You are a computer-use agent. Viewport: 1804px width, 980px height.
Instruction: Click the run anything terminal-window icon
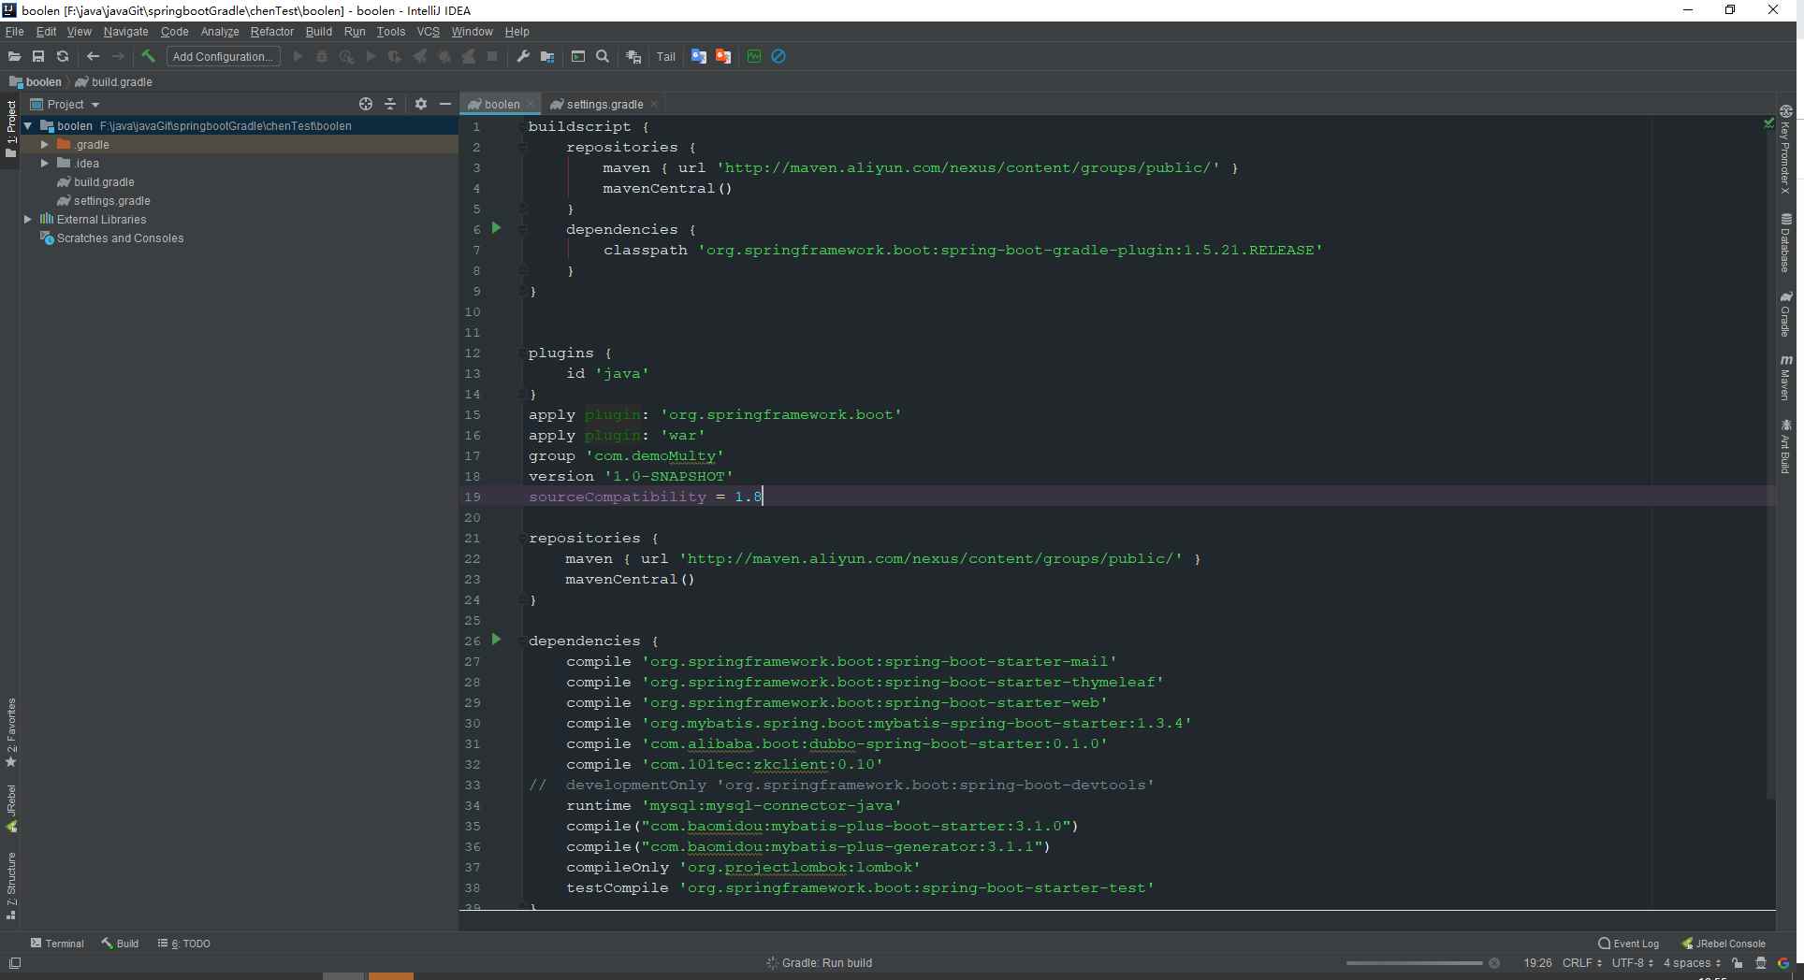[578, 57]
